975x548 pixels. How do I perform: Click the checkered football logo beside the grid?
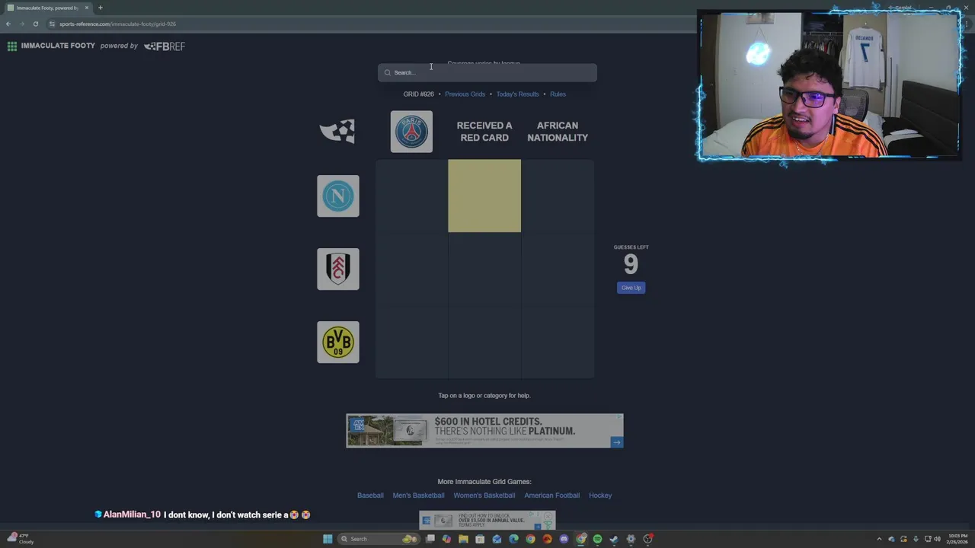click(337, 131)
